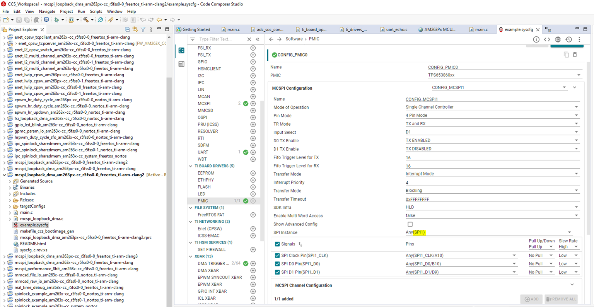Show generated code view angle-bracket icon
Image resolution: width=594 pixels, height=307 pixels.
coord(547,39)
